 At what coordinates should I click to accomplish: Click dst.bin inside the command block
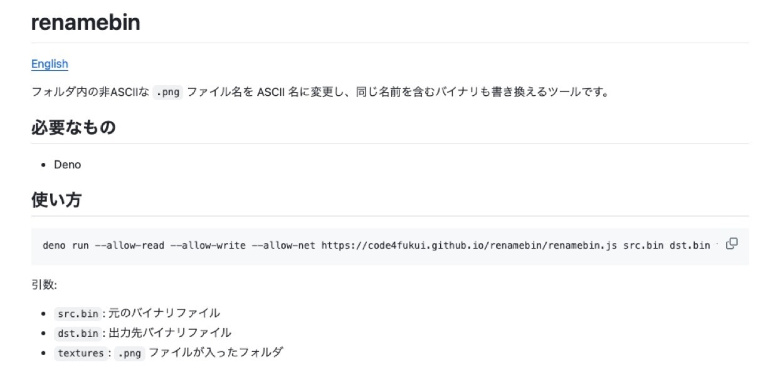pyautogui.click(x=689, y=245)
